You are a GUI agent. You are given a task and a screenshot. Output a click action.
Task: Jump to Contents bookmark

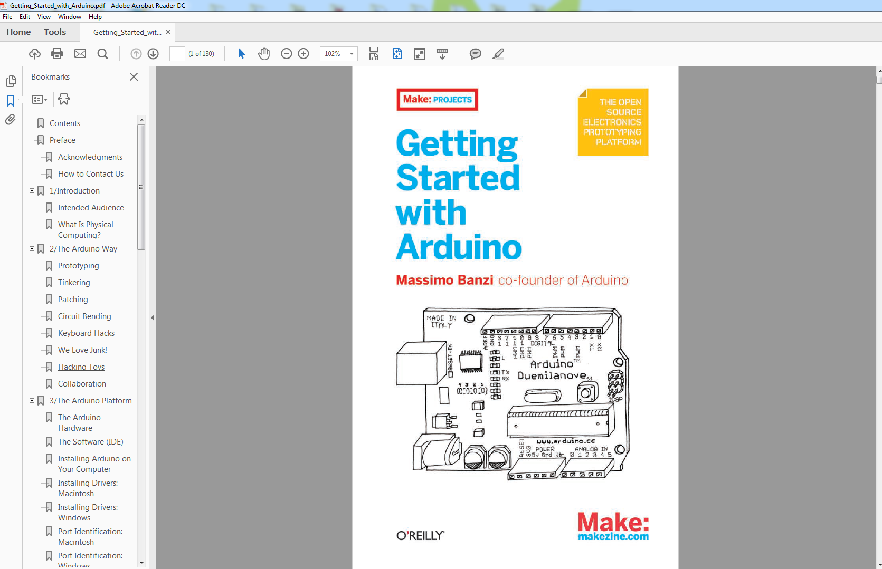(x=65, y=123)
